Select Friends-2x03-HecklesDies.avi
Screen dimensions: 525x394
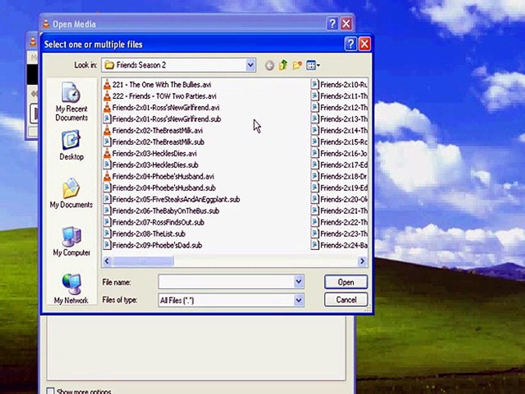[x=150, y=153]
